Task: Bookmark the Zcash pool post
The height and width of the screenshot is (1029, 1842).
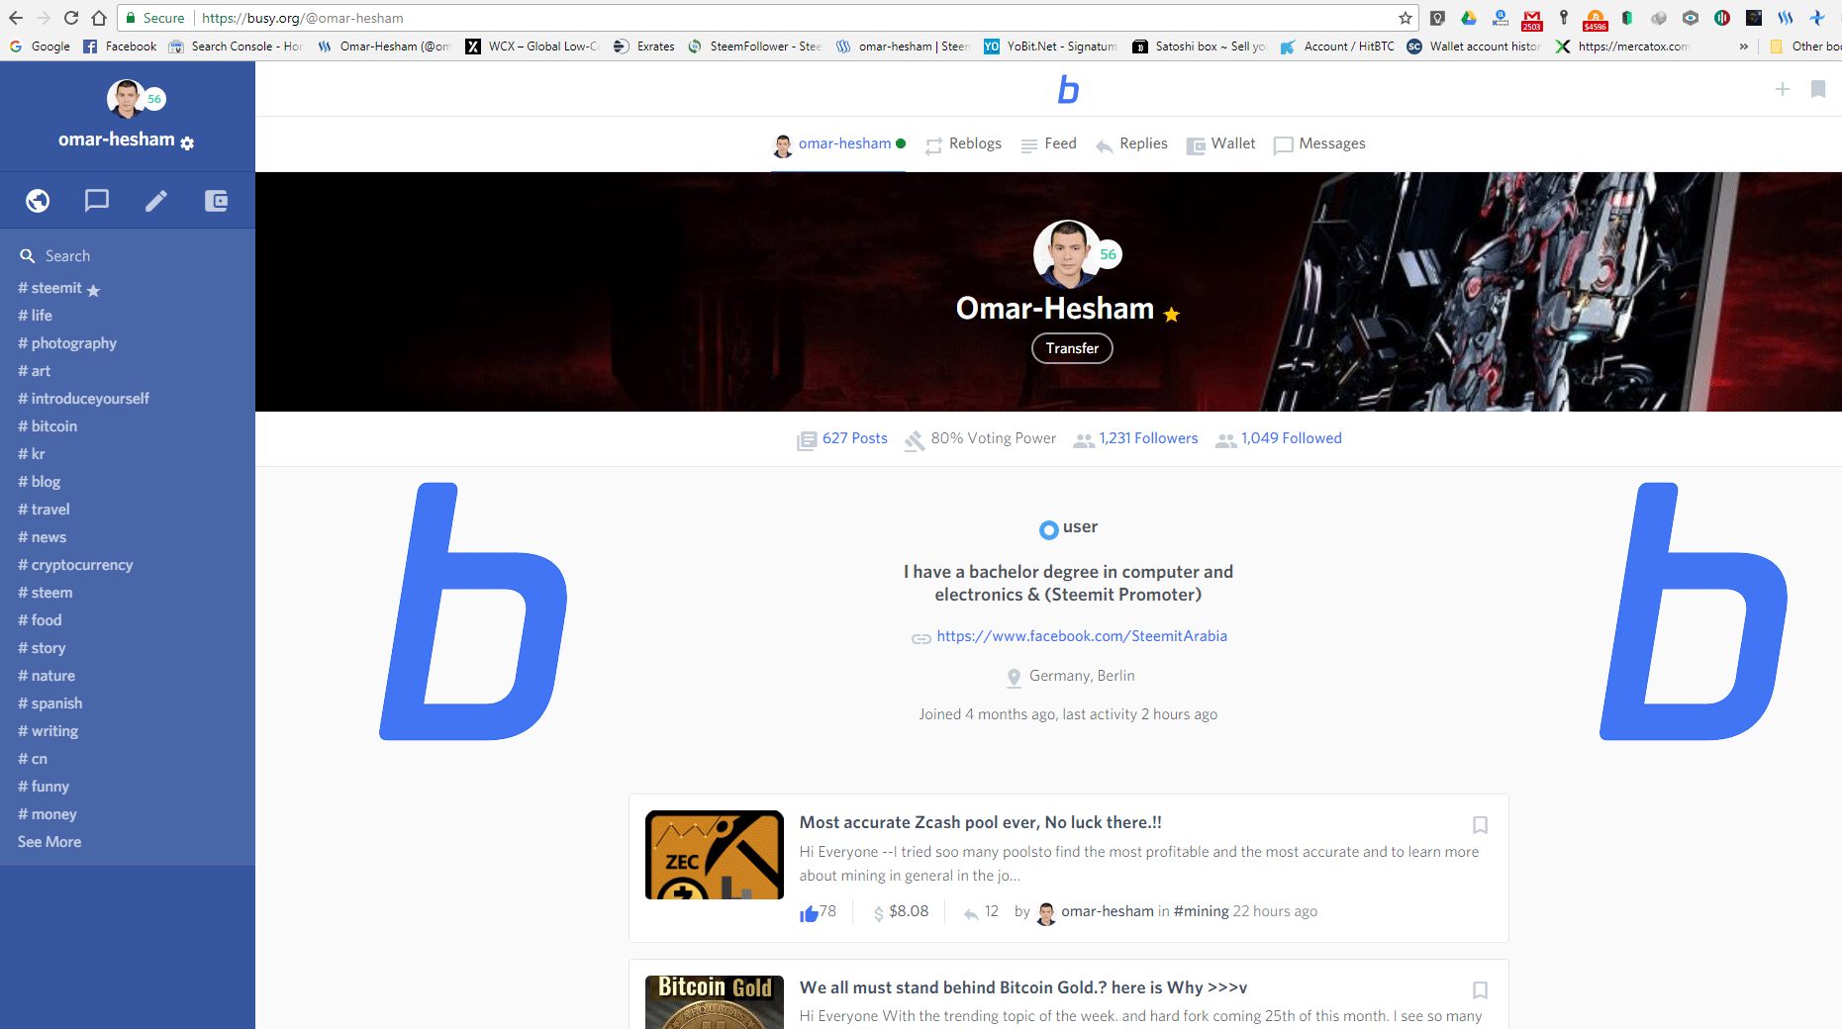Action: point(1481,824)
